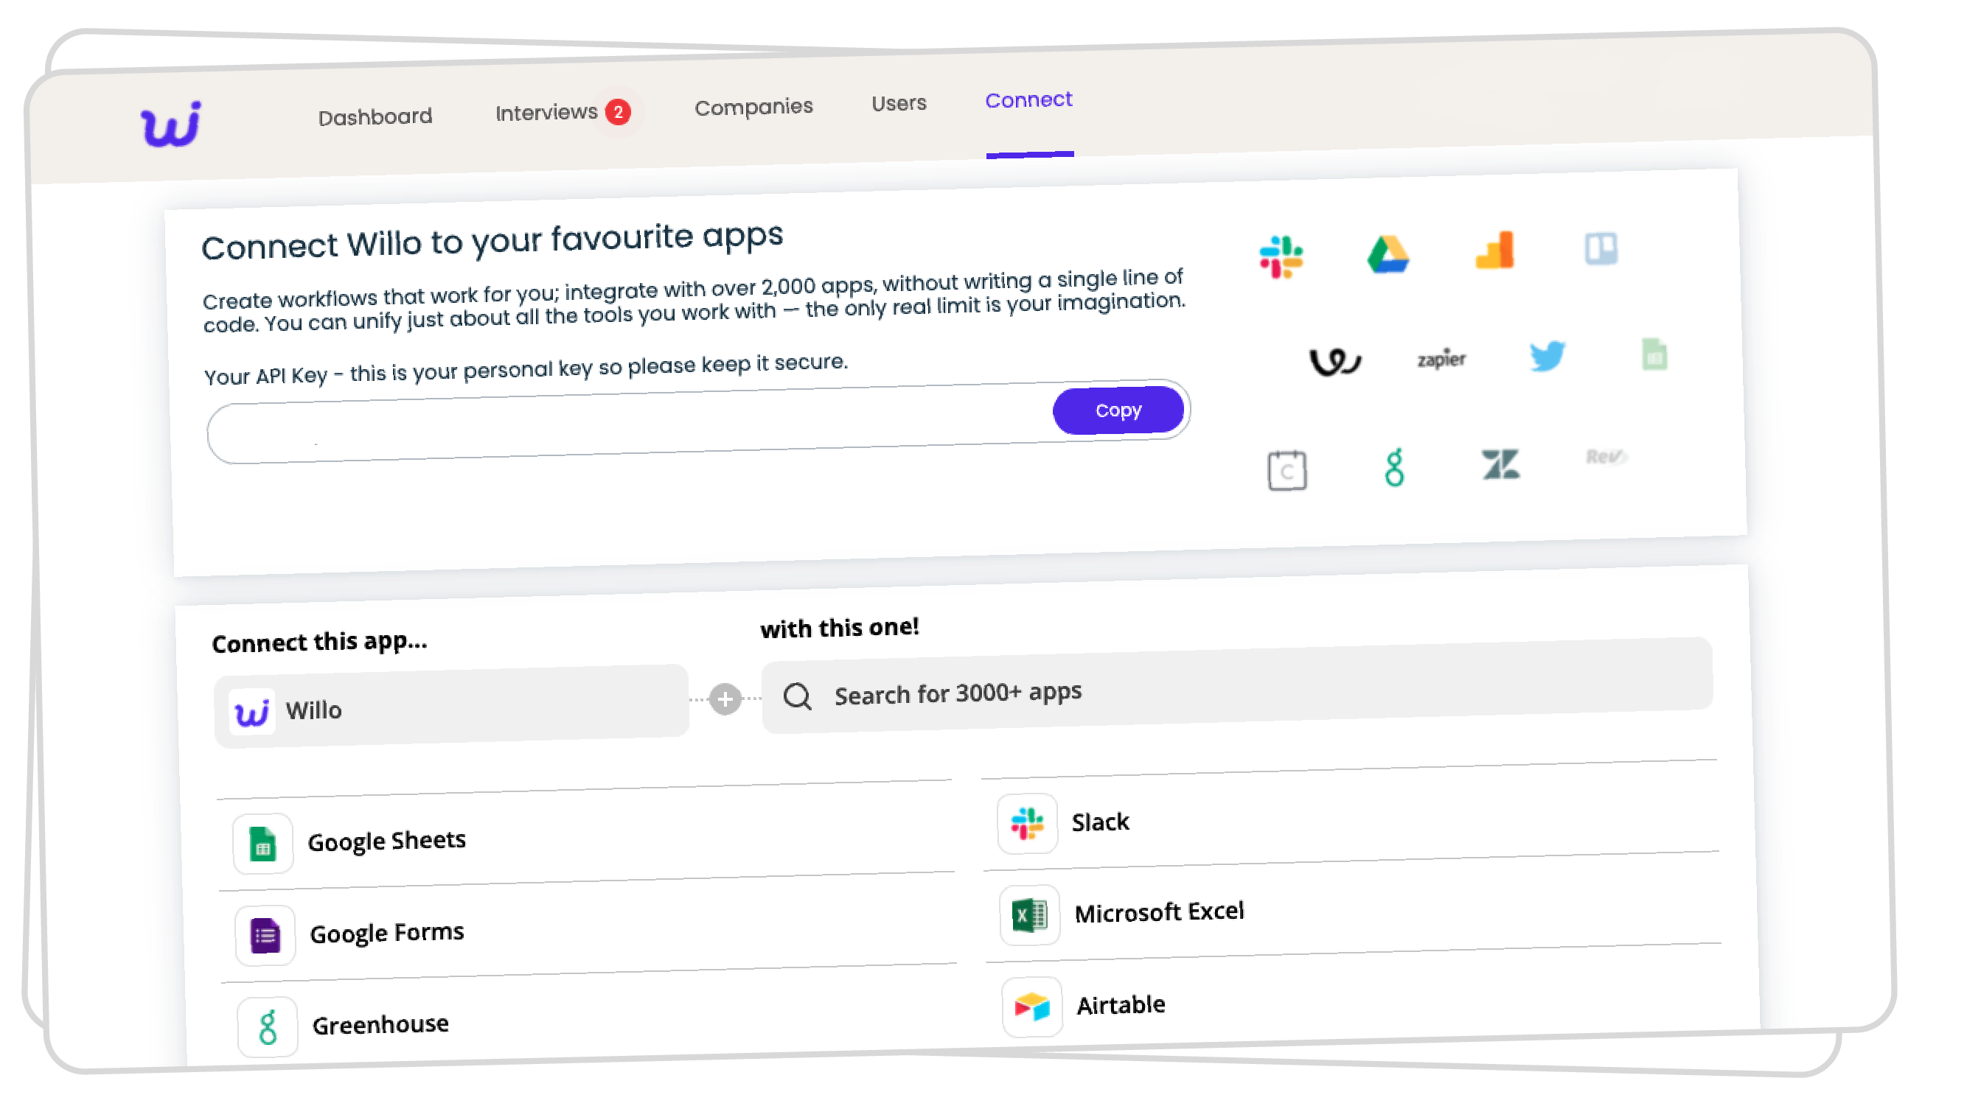Choose the Microsoft Excel integration
Viewport: 1967px width, 1106px height.
(1158, 912)
